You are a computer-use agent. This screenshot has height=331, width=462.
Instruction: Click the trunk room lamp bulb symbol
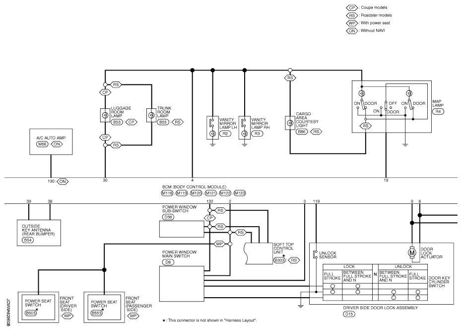pyautogui.click(x=150, y=116)
